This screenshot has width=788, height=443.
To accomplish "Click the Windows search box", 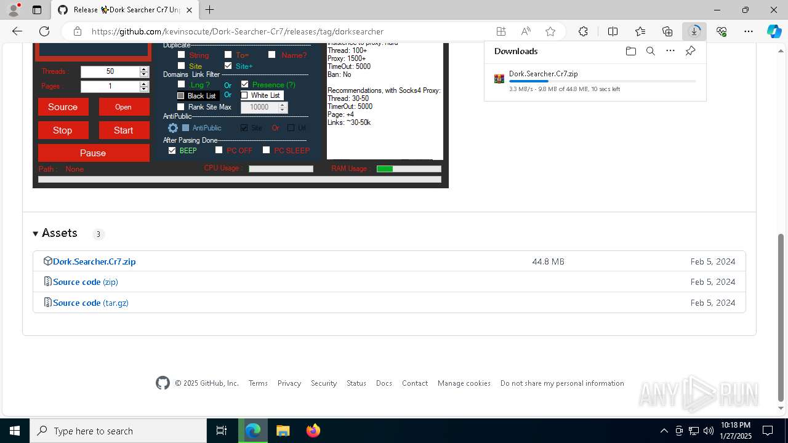I will click(118, 431).
